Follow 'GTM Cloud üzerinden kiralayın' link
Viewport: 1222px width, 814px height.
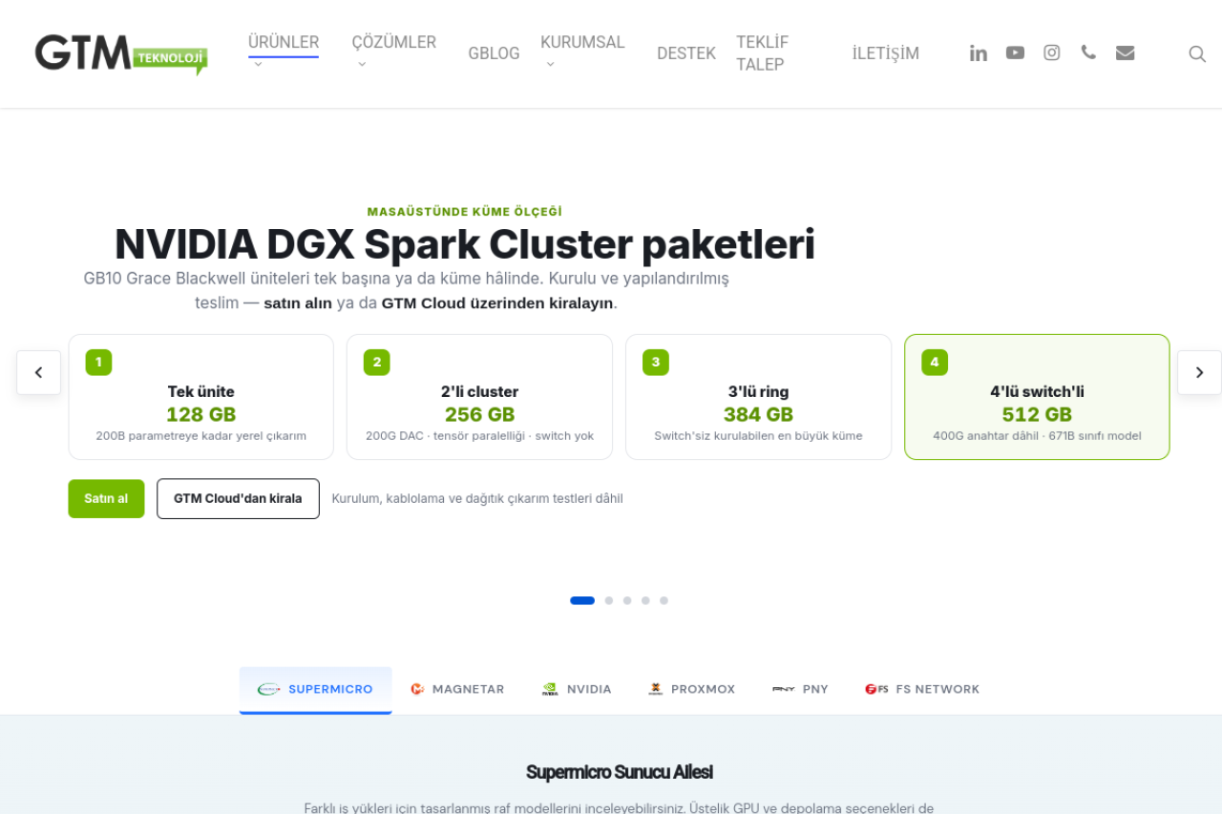click(497, 303)
